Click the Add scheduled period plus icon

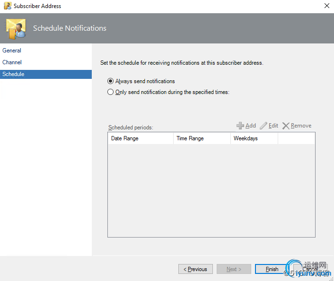pos(240,126)
